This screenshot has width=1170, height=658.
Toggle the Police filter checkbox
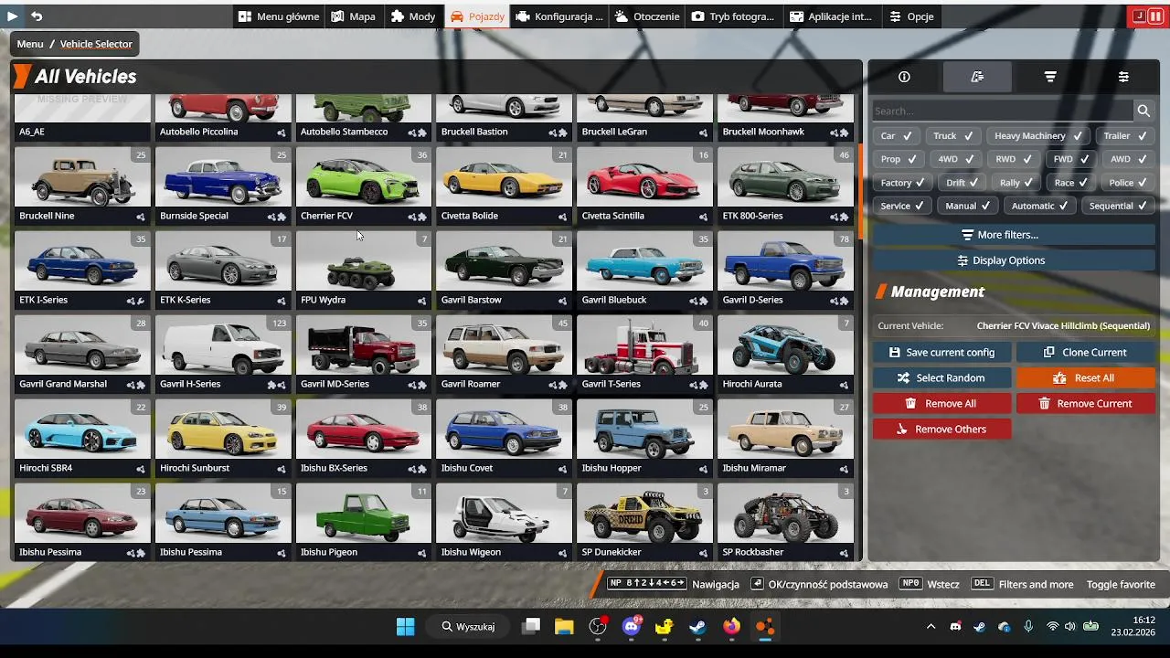pyautogui.click(x=1128, y=183)
